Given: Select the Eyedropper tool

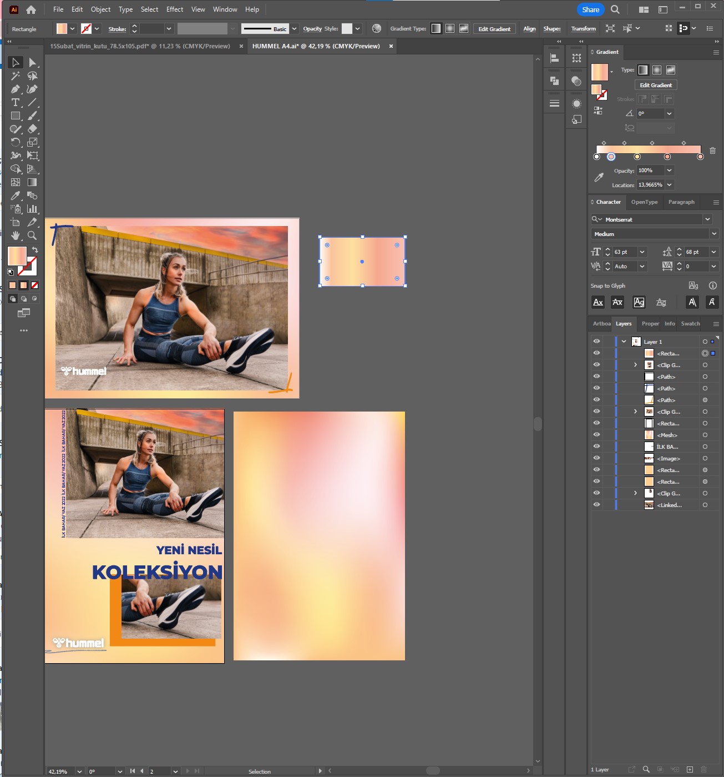Looking at the screenshot, I should tap(16, 195).
